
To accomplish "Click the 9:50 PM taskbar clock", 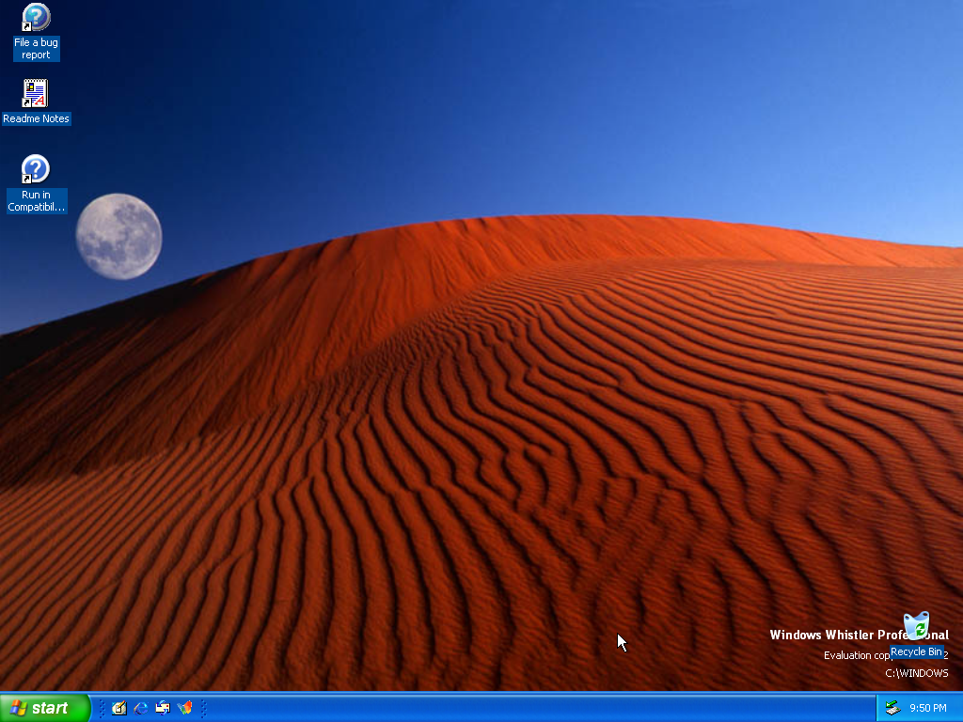I will [x=927, y=708].
